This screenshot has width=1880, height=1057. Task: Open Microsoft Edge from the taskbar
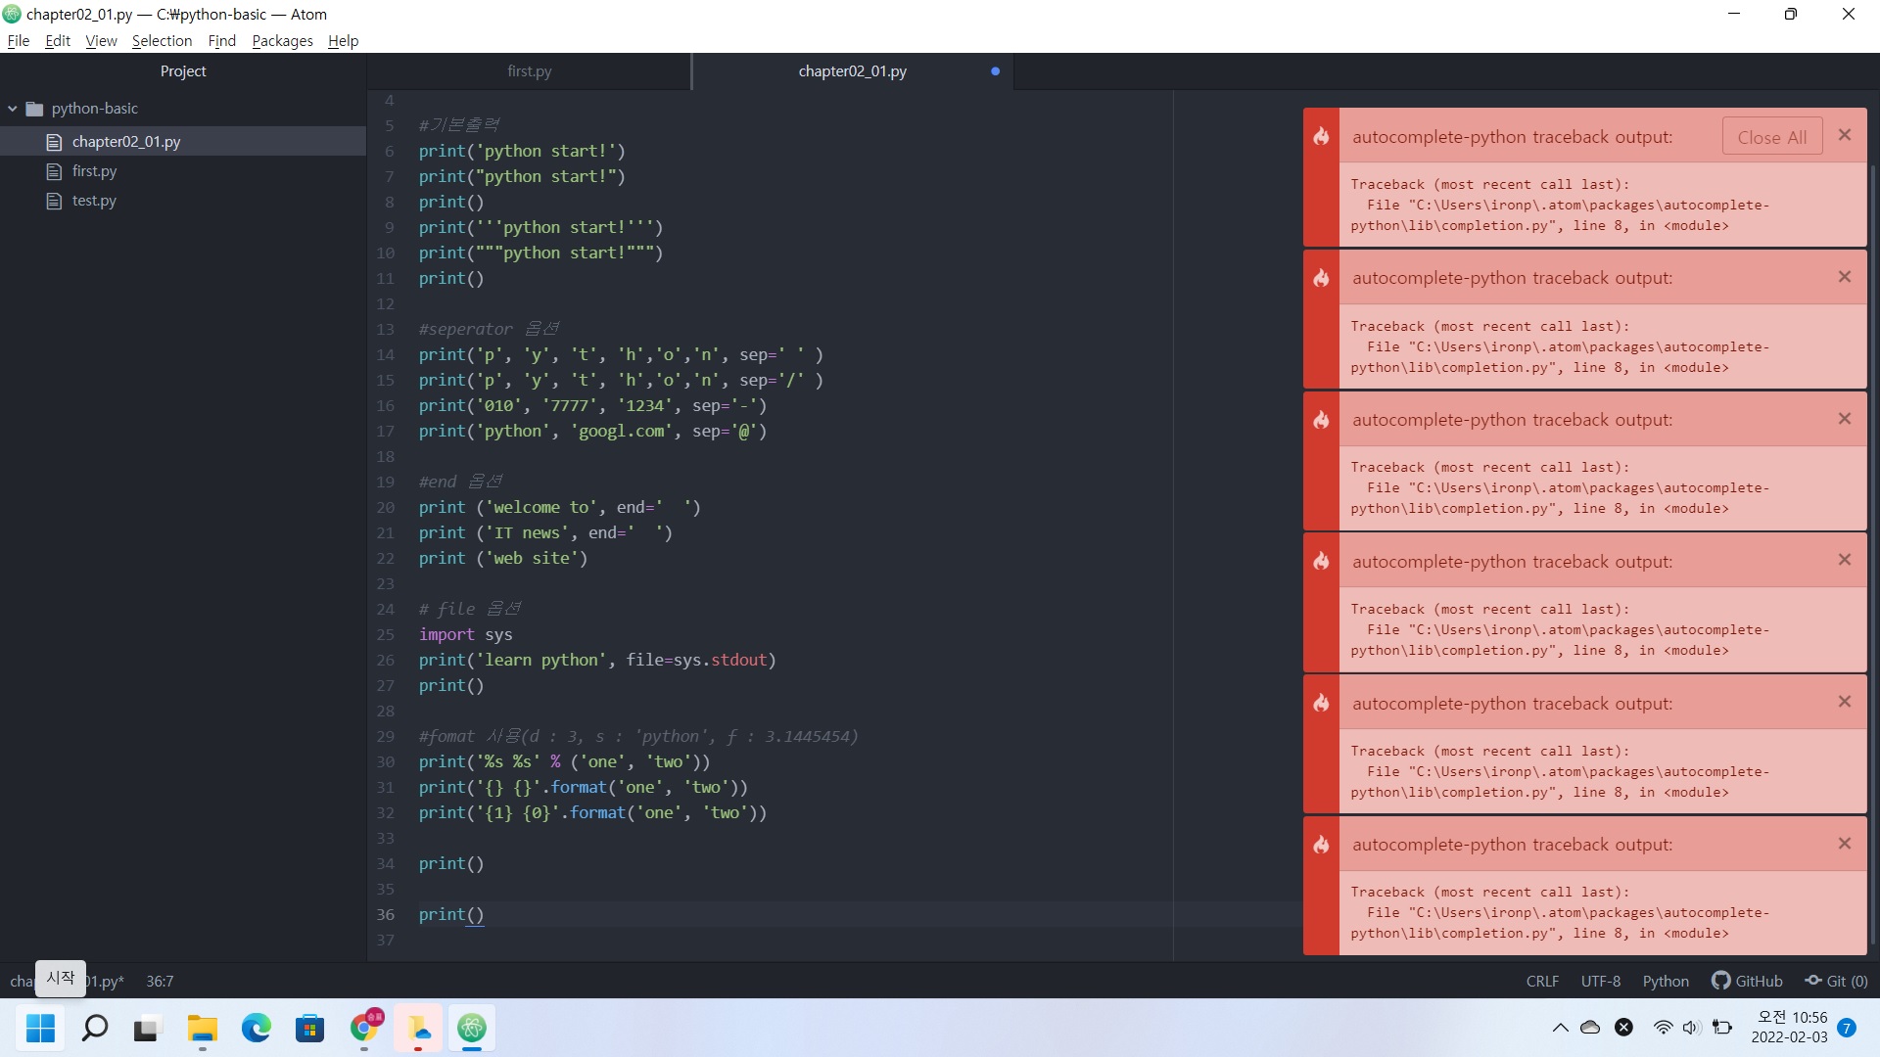click(x=257, y=1028)
